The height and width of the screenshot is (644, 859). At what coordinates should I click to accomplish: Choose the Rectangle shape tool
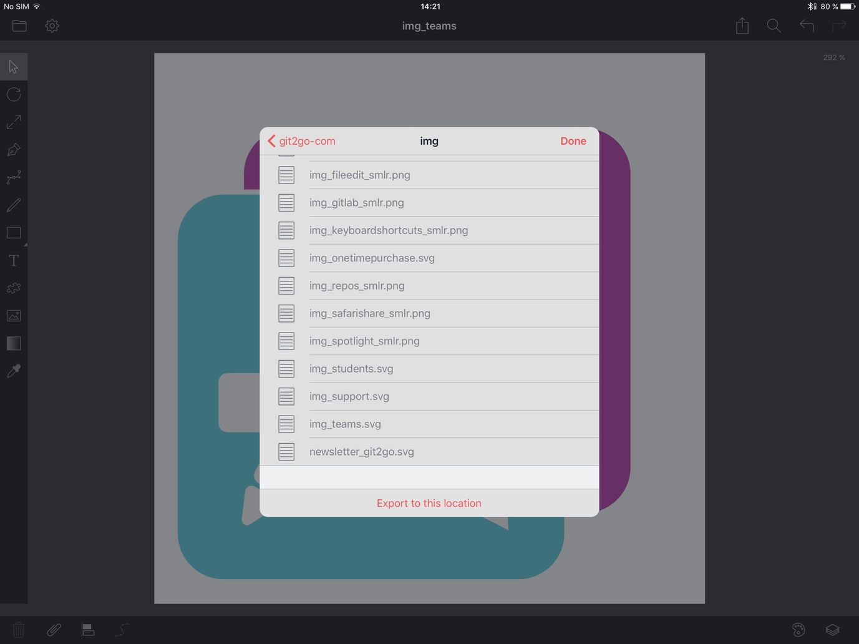pos(14,233)
